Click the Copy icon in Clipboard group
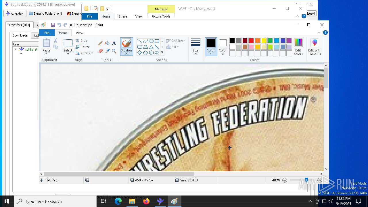The width and height of the screenshot is (368, 207). click(56, 47)
